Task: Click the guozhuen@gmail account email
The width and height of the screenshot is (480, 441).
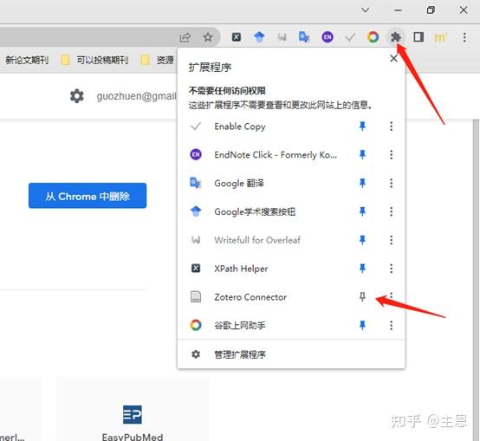Action: tap(136, 96)
